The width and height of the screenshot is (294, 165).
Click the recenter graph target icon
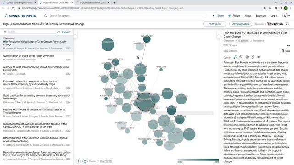[x=85, y=161]
